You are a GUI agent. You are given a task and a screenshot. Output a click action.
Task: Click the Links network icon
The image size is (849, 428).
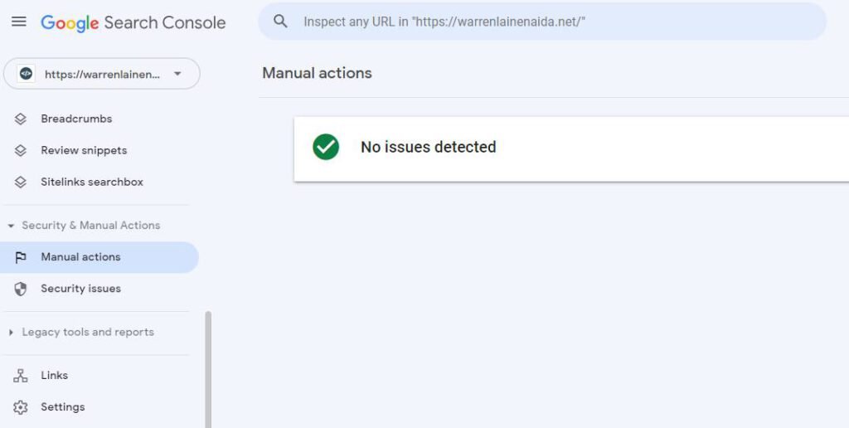tap(21, 376)
